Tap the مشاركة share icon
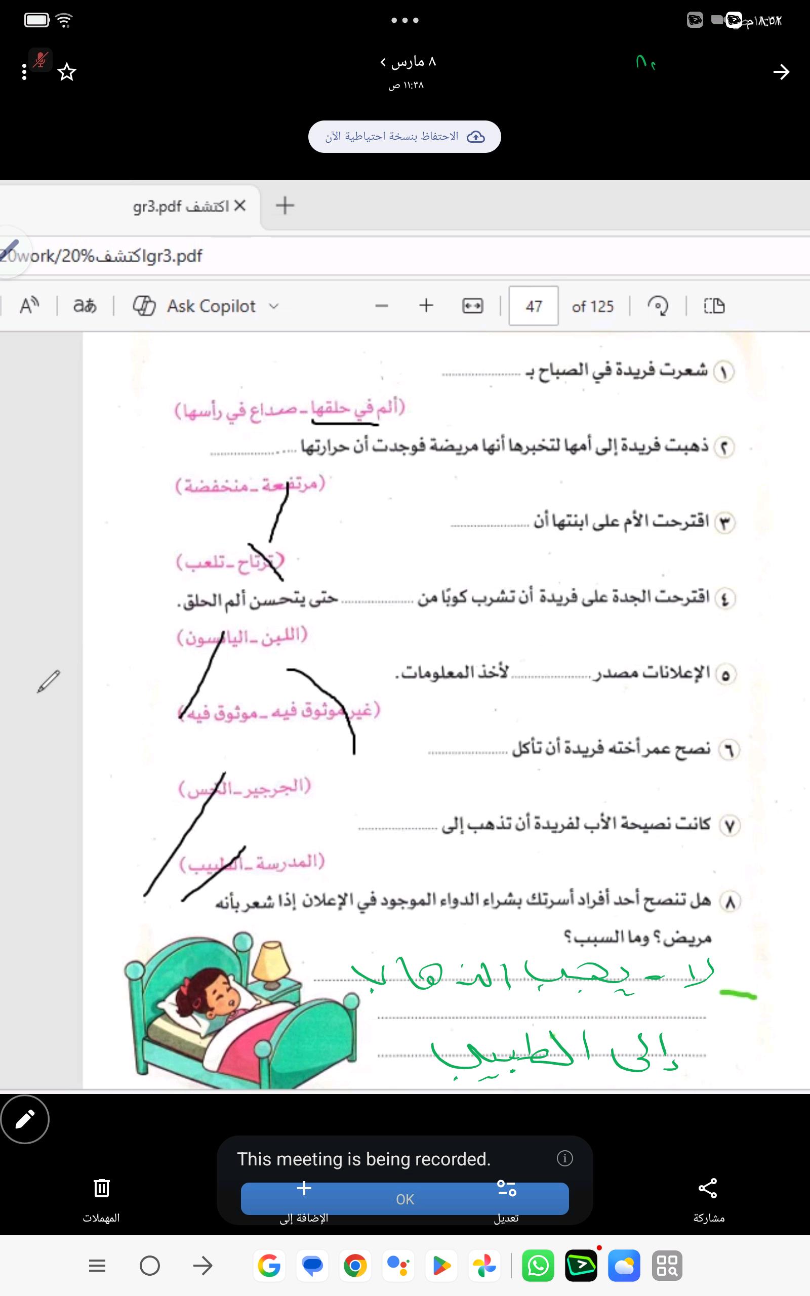 (708, 1187)
